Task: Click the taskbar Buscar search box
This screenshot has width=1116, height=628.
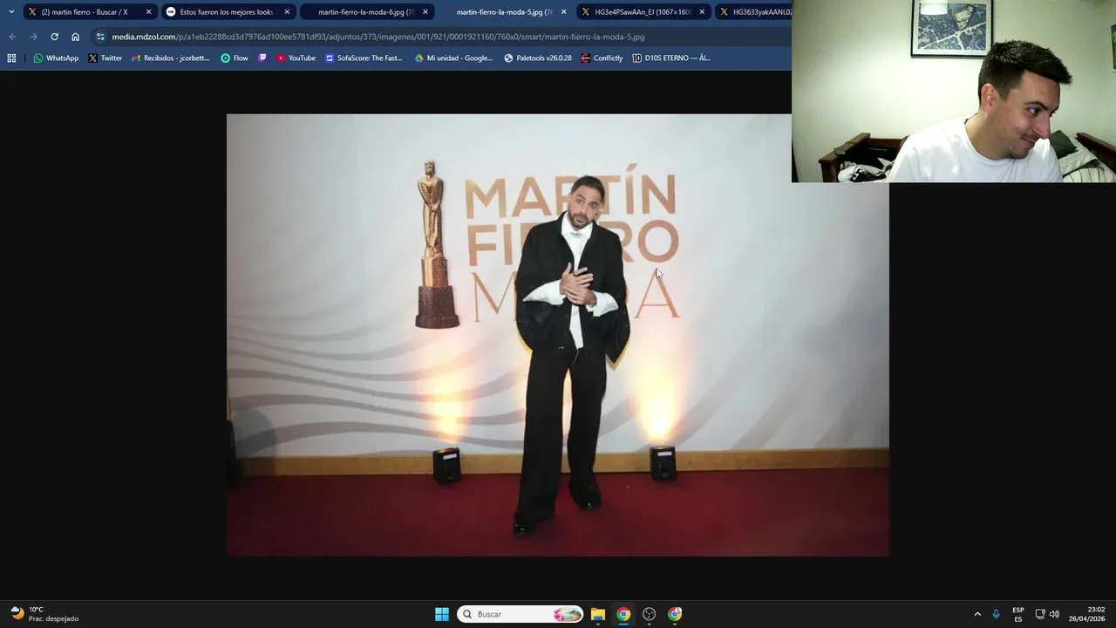Action: (521, 614)
